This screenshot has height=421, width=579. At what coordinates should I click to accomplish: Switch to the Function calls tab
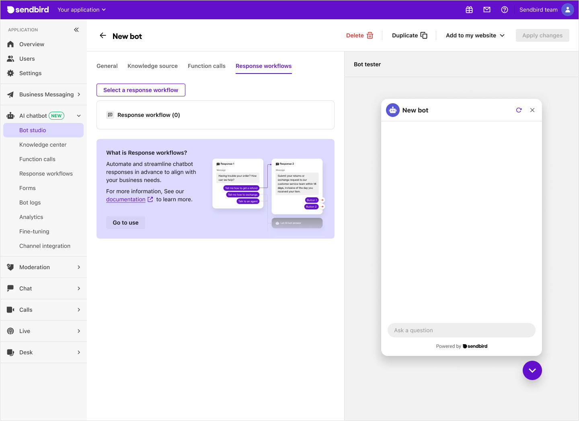[x=207, y=66]
